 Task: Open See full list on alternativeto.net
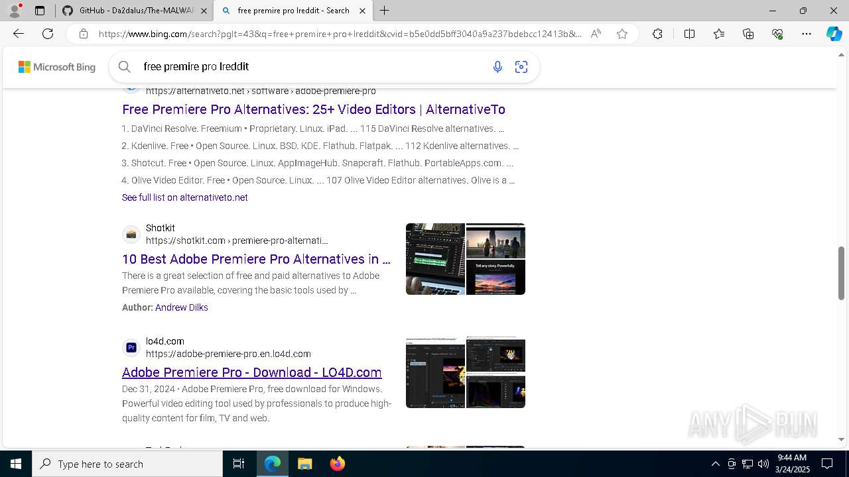(185, 197)
